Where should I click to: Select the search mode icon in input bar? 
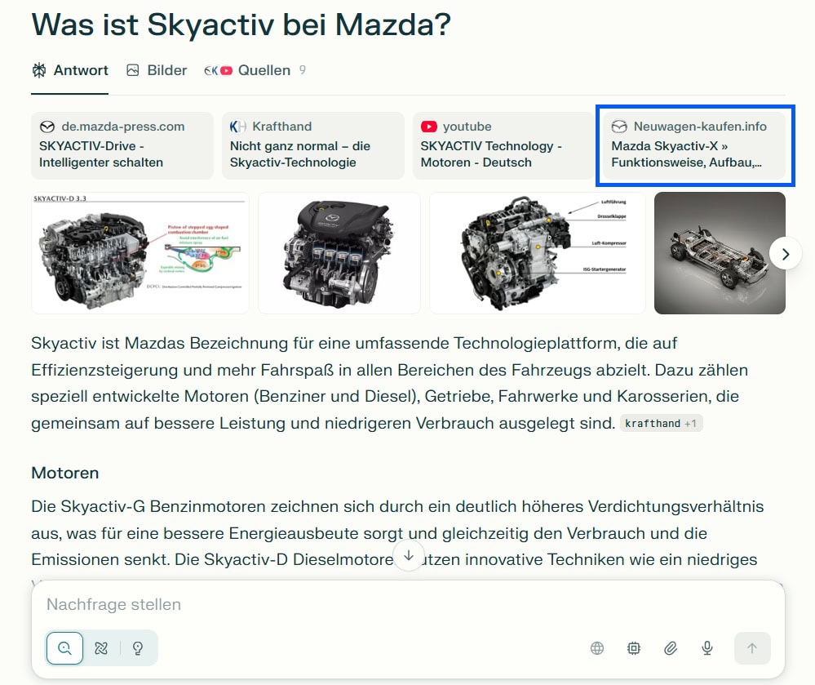click(64, 647)
